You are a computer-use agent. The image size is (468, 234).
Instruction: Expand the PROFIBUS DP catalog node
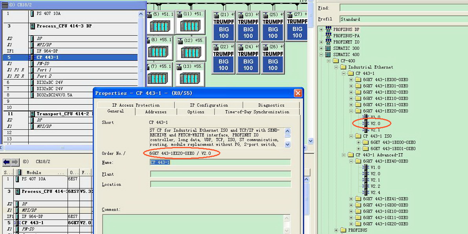[321, 29]
